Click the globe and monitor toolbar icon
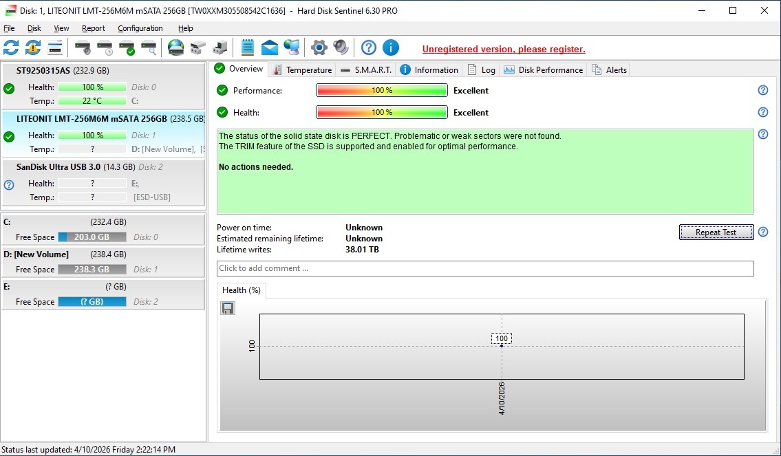 (x=291, y=47)
